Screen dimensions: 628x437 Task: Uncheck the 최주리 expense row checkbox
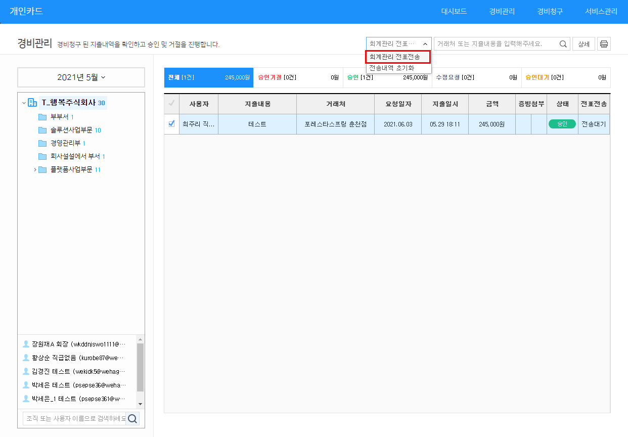click(x=171, y=124)
